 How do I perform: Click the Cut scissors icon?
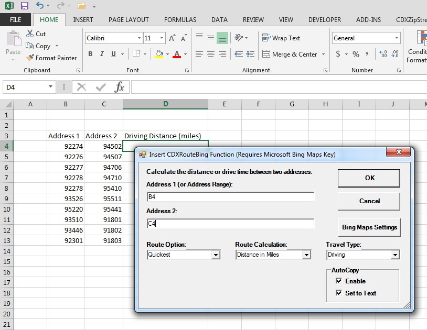pyautogui.click(x=30, y=34)
